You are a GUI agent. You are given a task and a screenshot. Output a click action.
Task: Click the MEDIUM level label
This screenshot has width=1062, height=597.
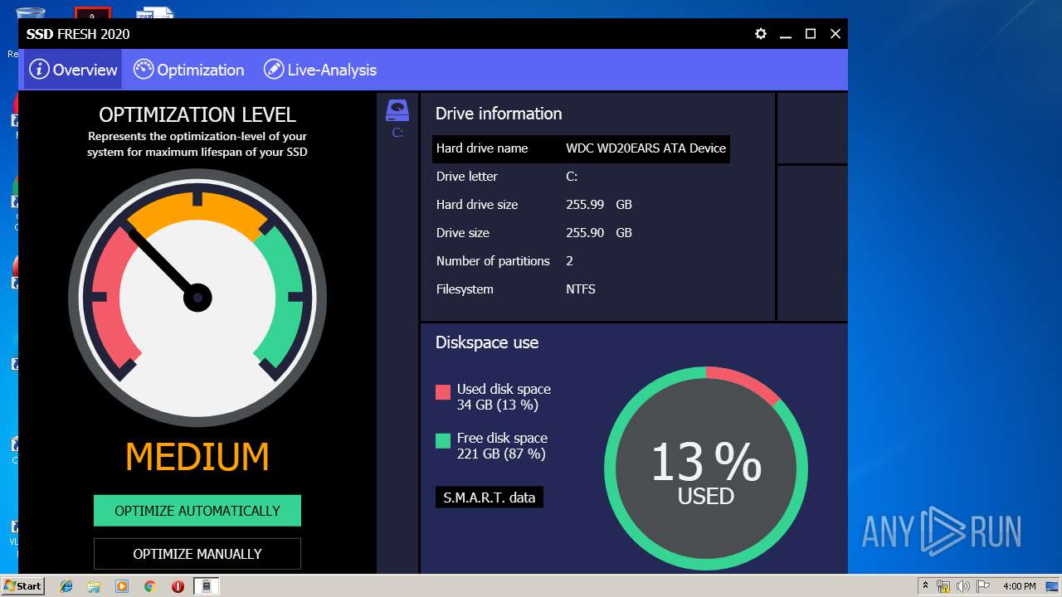point(197,457)
